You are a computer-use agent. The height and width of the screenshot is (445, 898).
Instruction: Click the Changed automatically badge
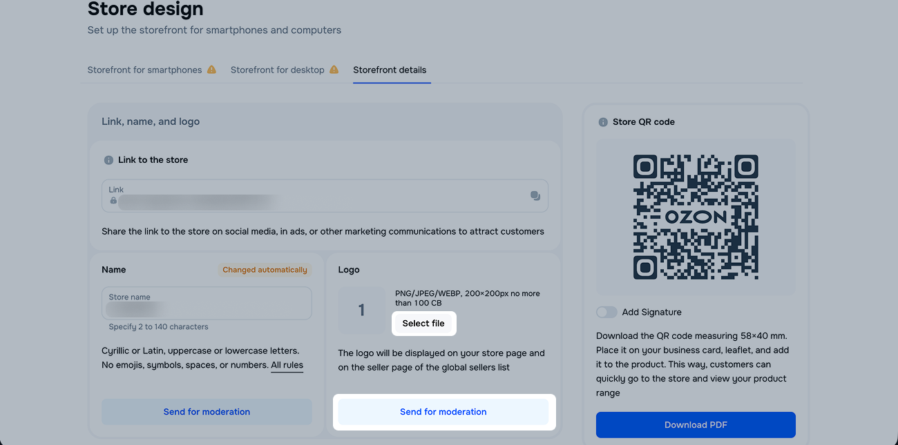[265, 270]
